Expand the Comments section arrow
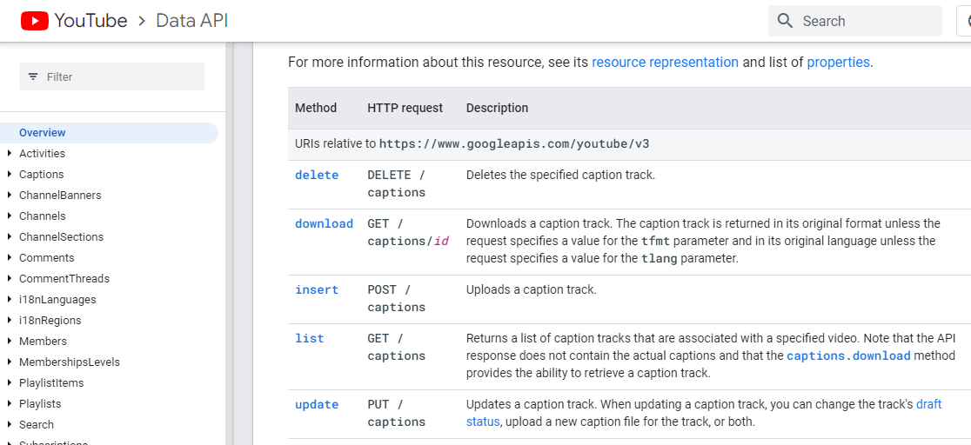Screen dimensions: 971x445 [x=10, y=257]
